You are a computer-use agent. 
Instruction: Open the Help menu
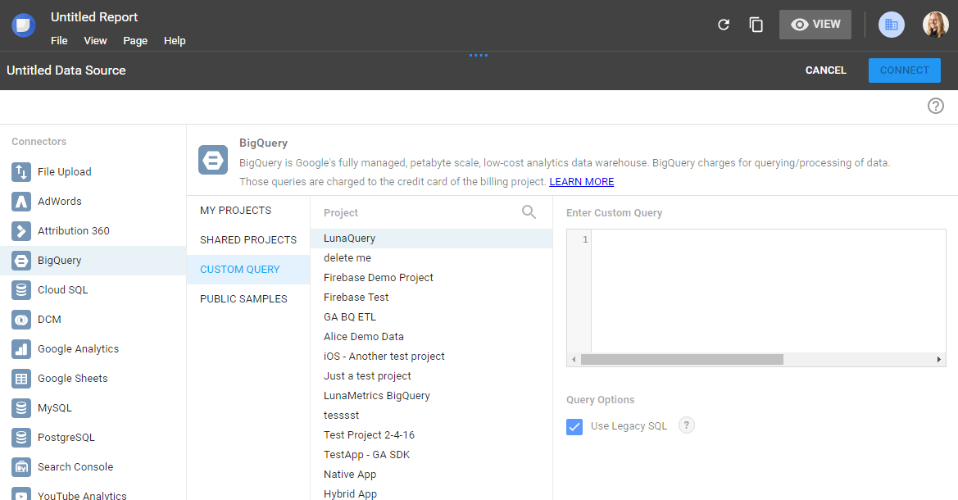coord(175,40)
